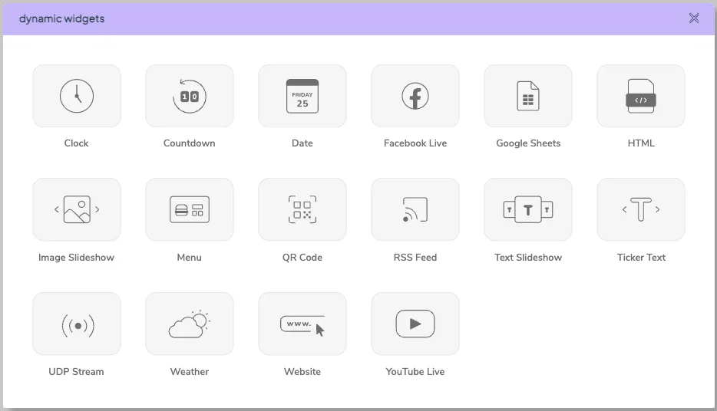Pick the Weather widget icon
This screenshot has height=411, width=717.
(190, 324)
